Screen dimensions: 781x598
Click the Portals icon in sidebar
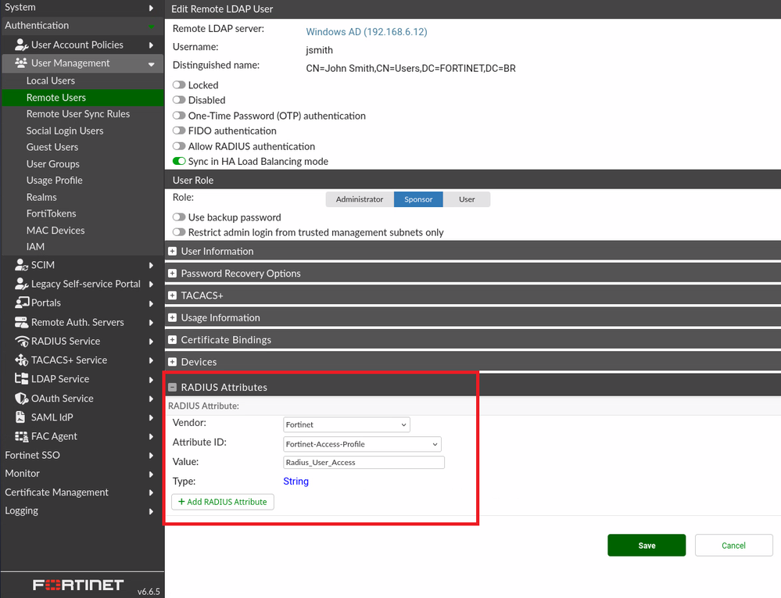[22, 303]
